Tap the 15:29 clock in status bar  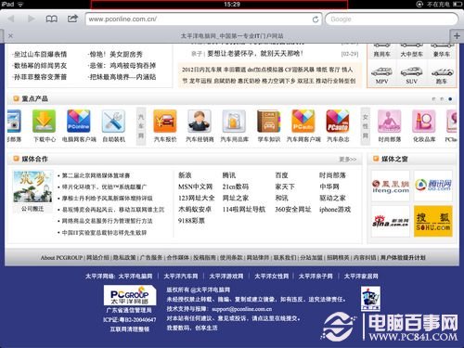click(232, 4)
